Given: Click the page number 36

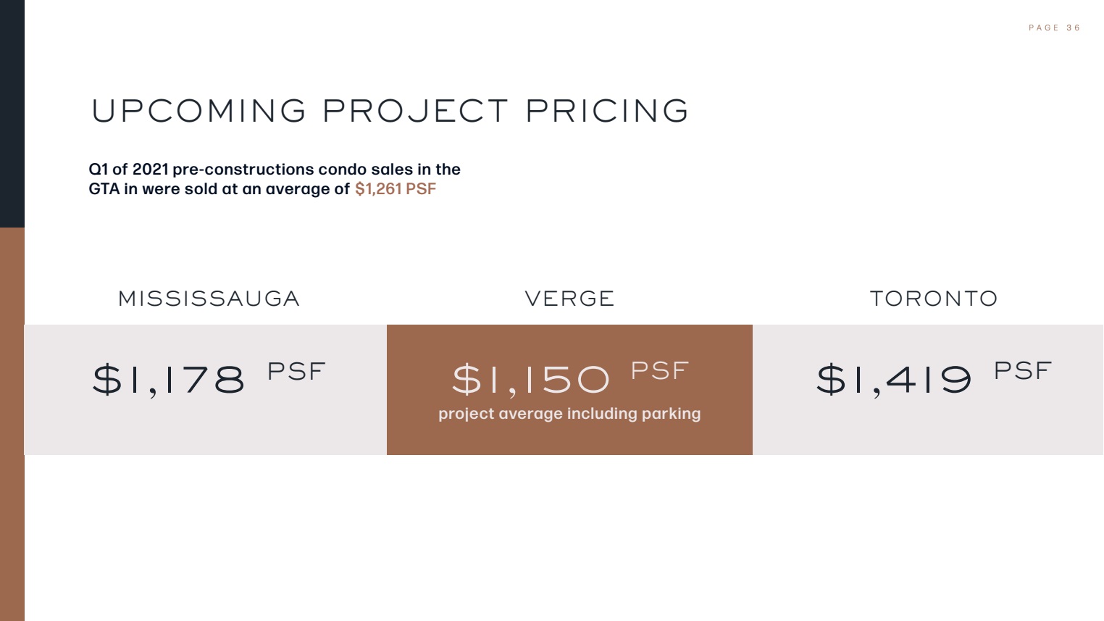Looking at the screenshot, I should [1073, 28].
